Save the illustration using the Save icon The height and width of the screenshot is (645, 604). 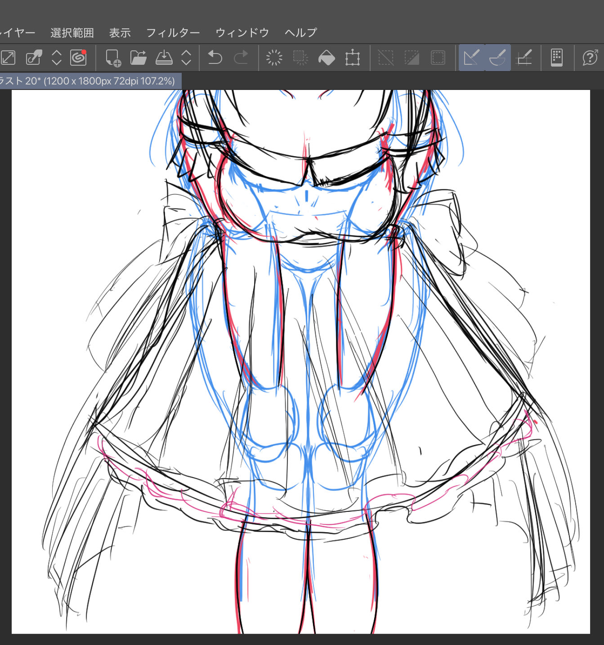[164, 58]
